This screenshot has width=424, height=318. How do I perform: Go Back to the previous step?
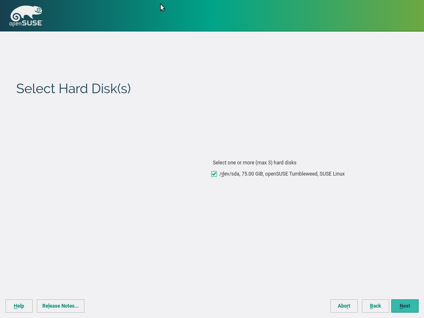[375, 306]
